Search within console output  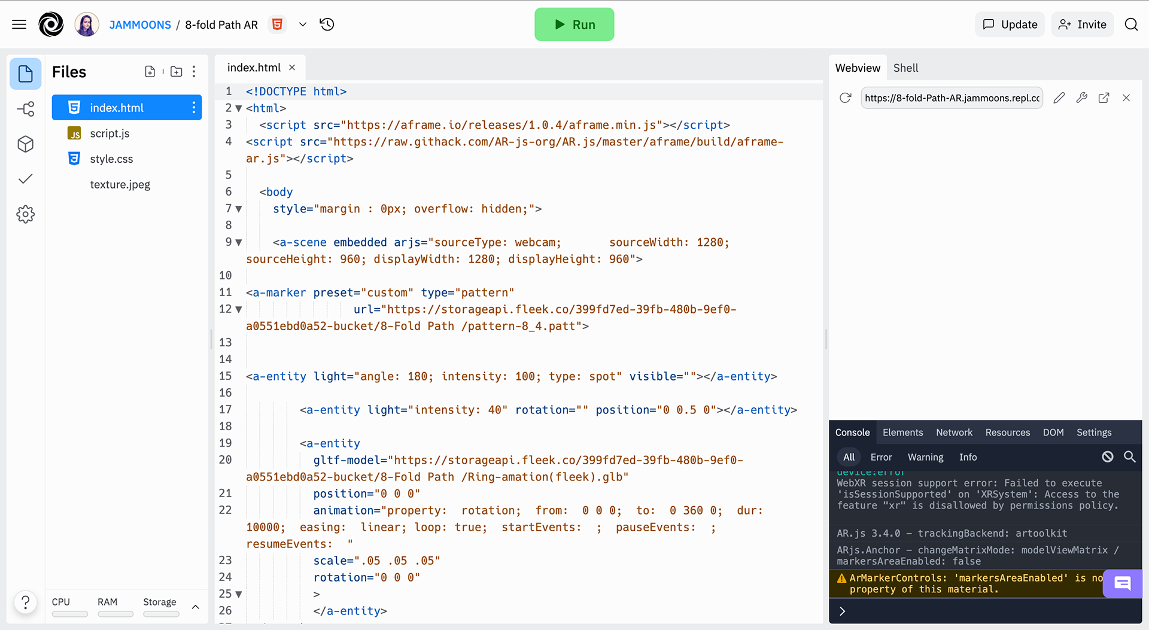tap(1129, 457)
